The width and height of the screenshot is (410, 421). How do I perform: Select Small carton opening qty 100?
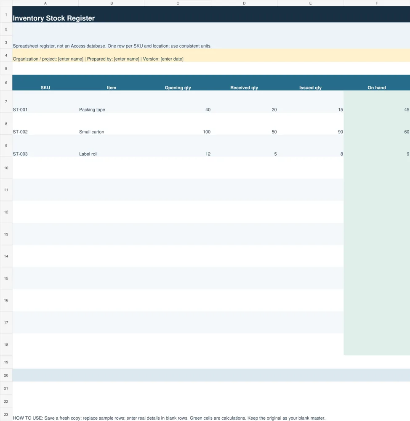pos(178,124)
